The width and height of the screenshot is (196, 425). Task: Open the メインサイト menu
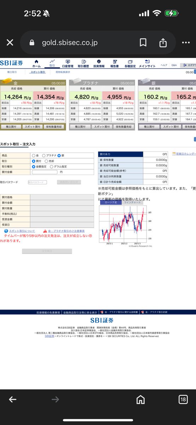click(147, 63)
